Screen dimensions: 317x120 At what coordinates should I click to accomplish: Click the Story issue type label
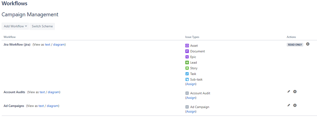[194, 68]
